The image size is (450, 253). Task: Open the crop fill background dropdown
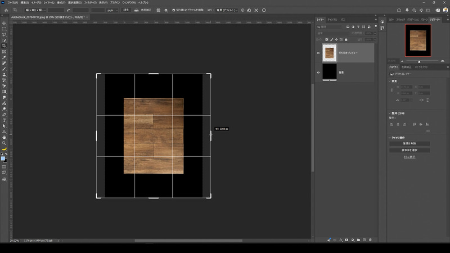(x=227, y=10)
